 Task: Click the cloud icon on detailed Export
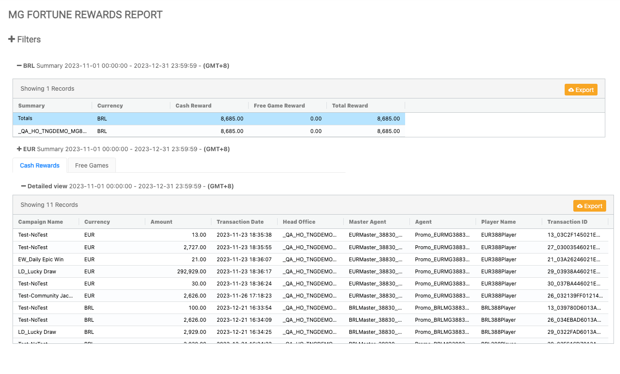tap(580, 206)
